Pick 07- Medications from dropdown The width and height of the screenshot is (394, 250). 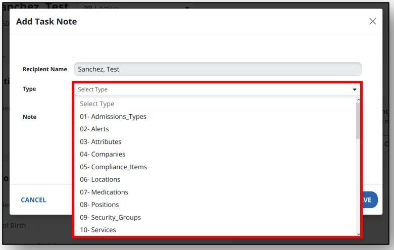click(104, 192)
